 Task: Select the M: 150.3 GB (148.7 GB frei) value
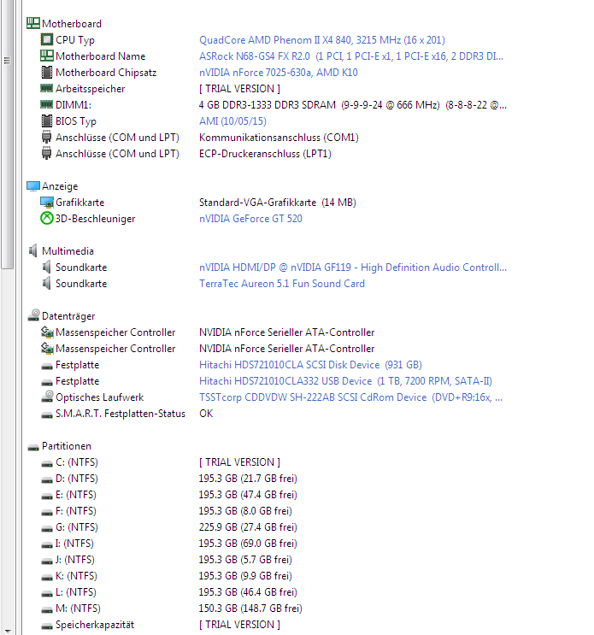point(250,609)
